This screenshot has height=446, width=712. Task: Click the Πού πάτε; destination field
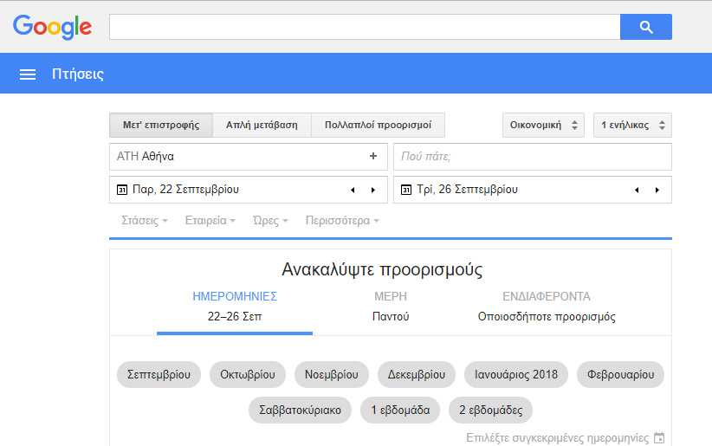532,157
